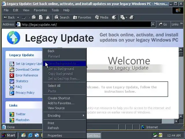Click the network connection tray icon
Viewport: 185px width, 139px height.
155,135
